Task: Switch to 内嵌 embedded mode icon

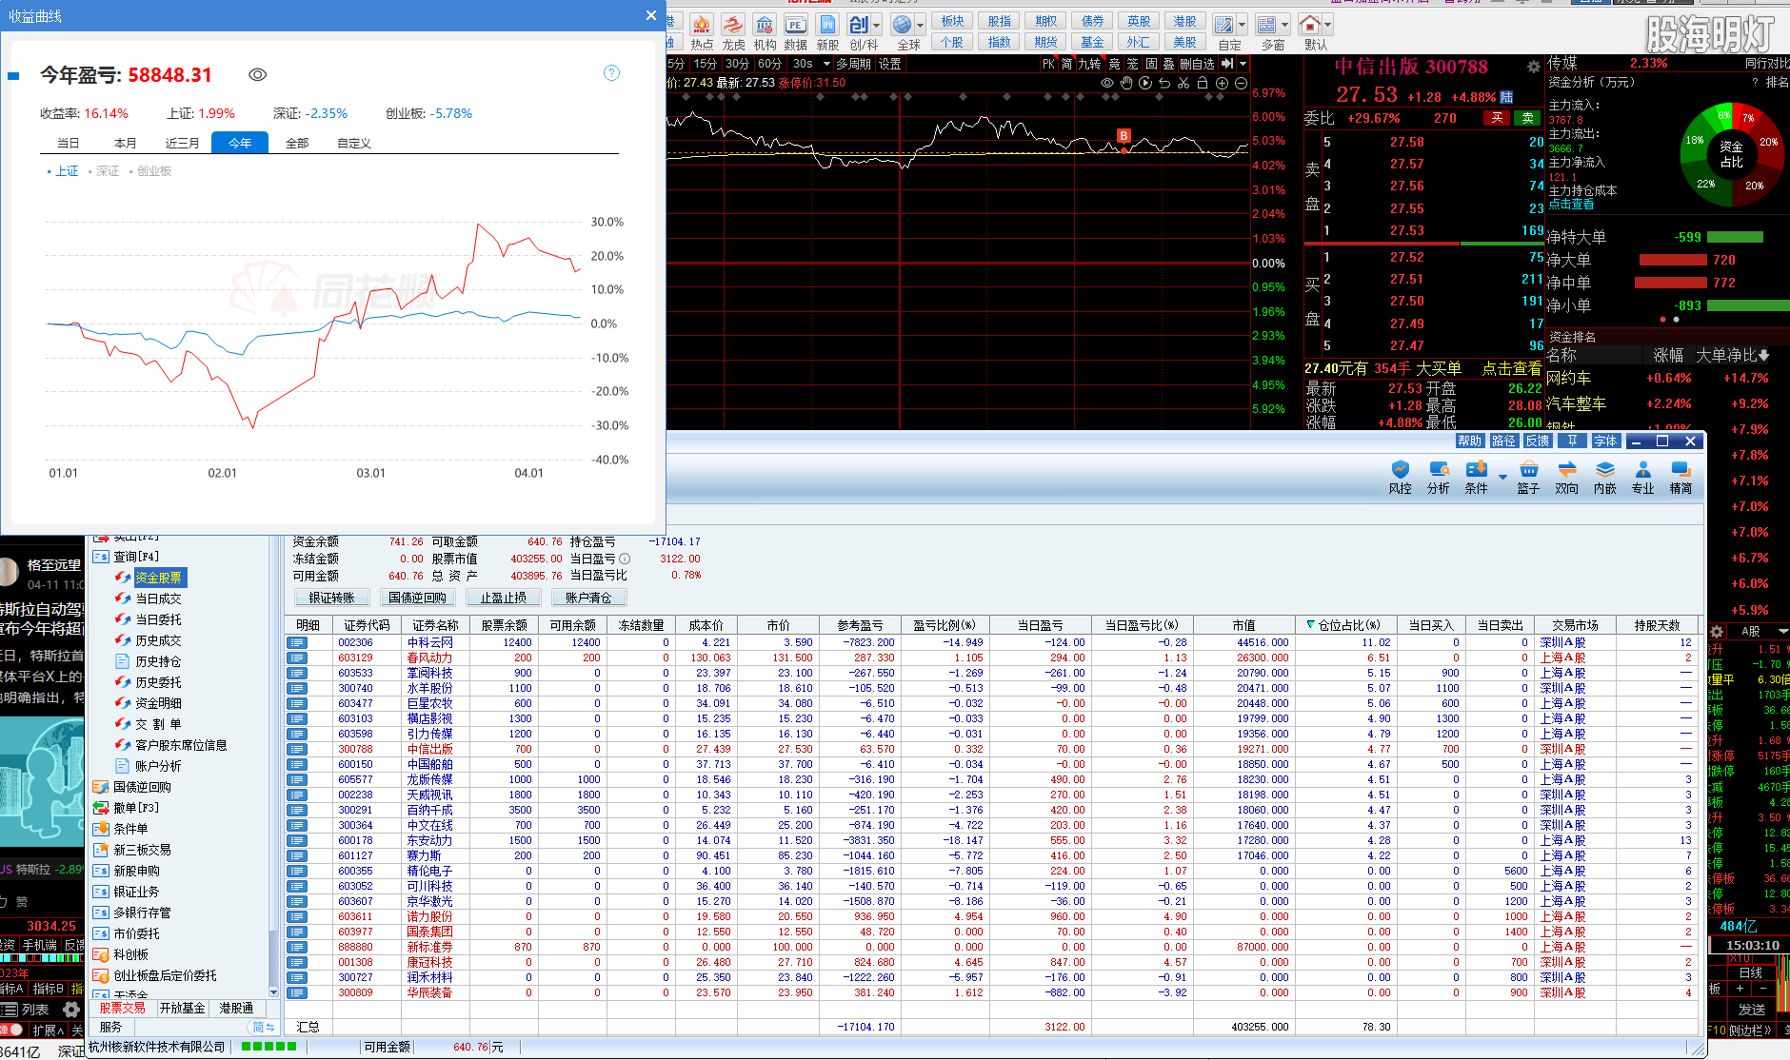Action: coord(1604,478)
